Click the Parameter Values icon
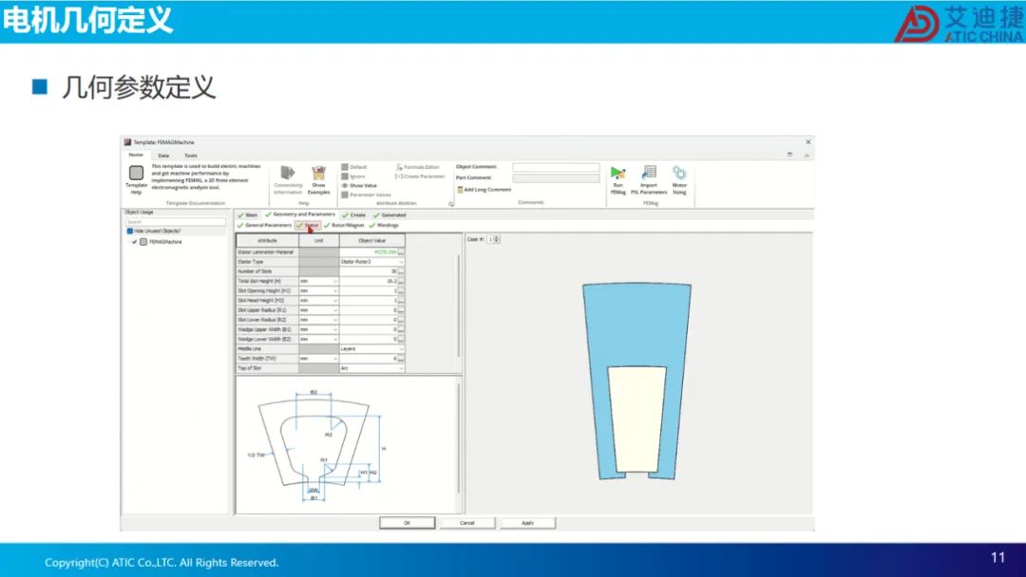 [x=345, y=195]
